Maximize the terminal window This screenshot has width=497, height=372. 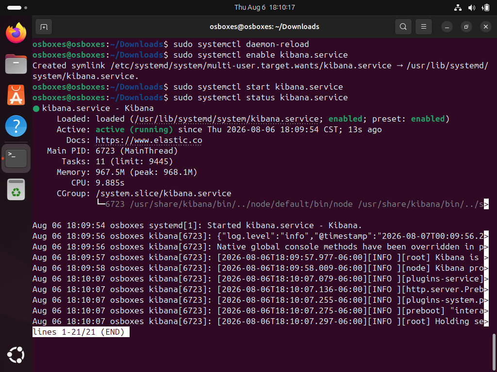tap(466, 27)
